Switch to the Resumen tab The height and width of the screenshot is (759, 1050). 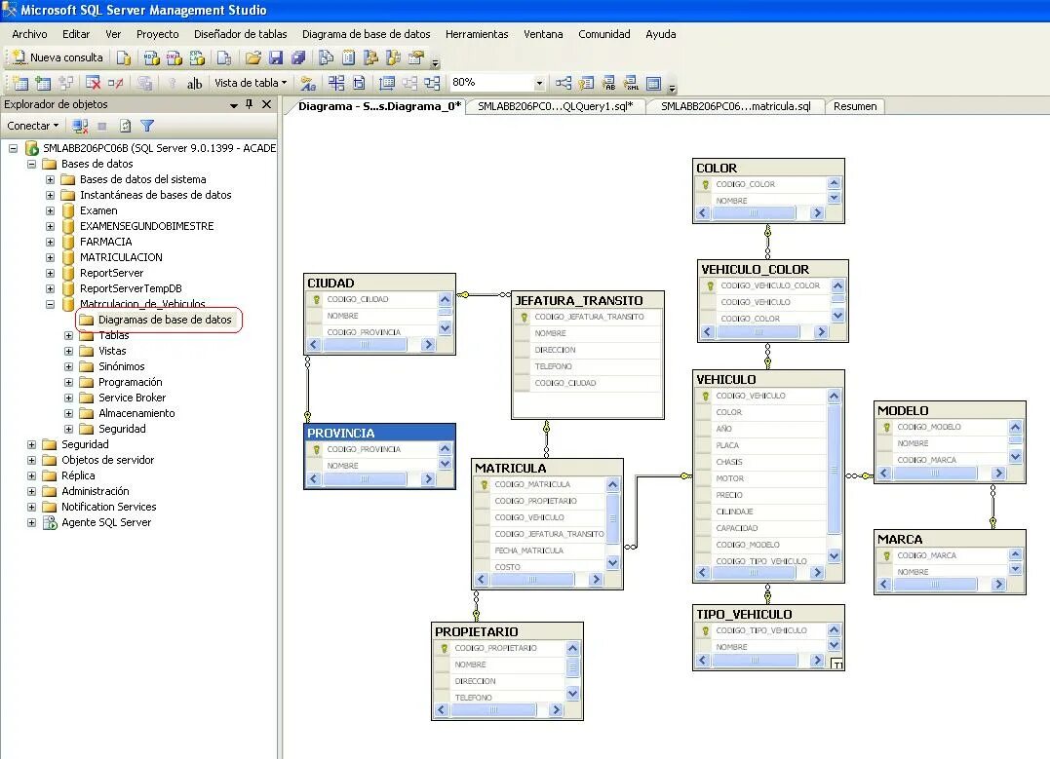pyautogui.click(x=855, y=106)
